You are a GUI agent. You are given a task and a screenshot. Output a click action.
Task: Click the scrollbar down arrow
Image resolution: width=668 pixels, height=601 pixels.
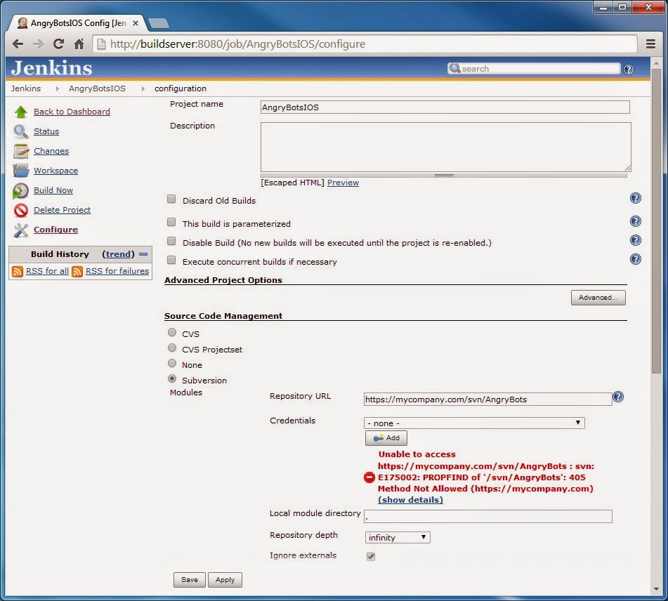click(x=656, y=589)
